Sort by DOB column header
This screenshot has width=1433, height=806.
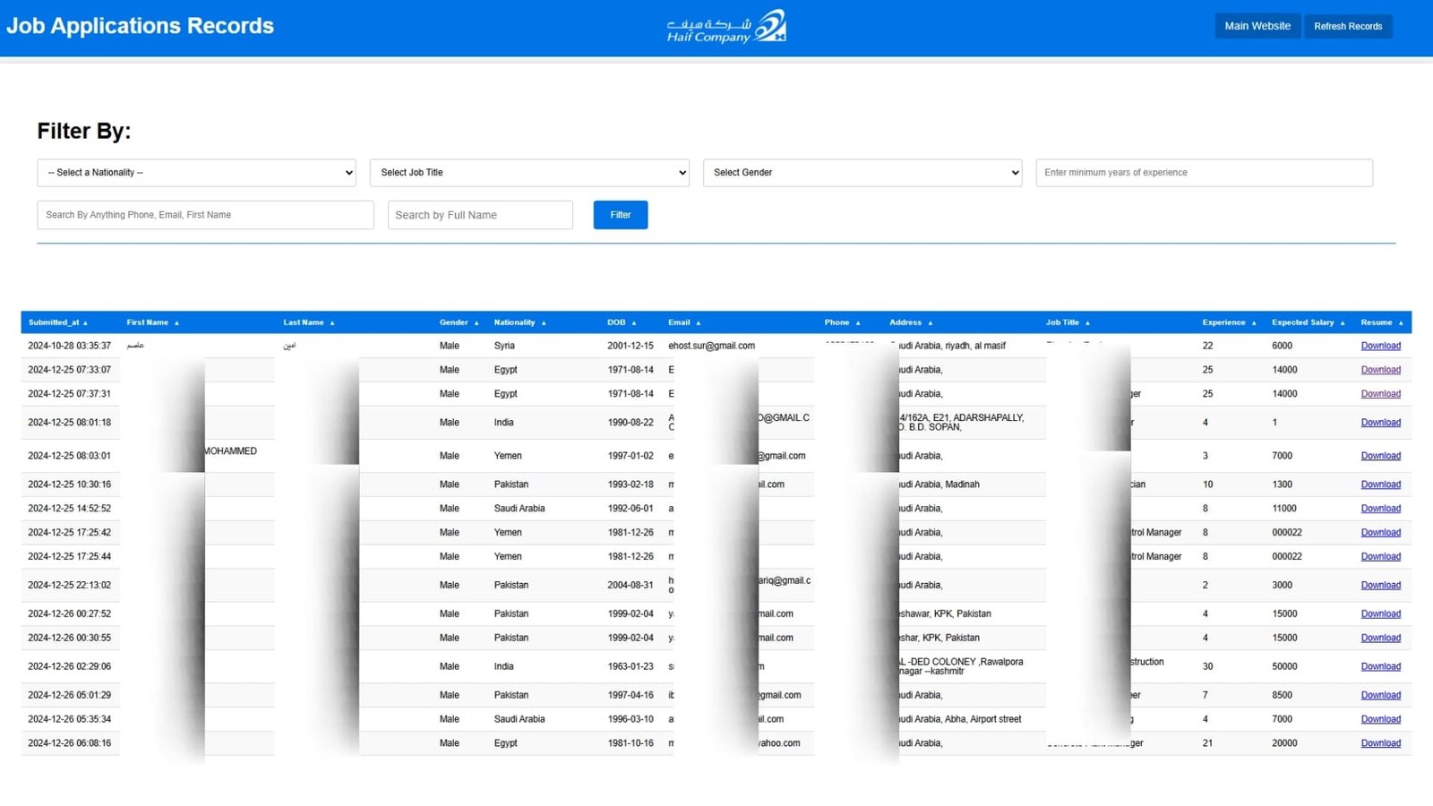pos(622,322)
